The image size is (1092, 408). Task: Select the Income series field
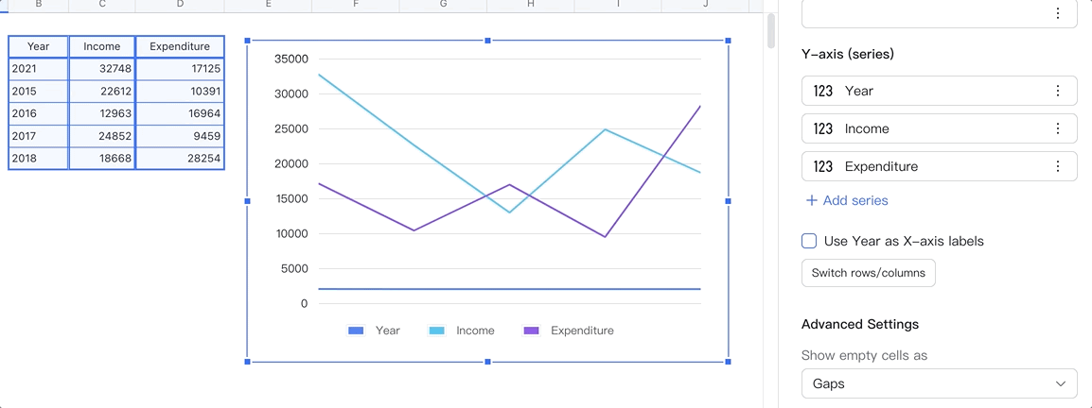pyautogui.click(x=940, y=128)
